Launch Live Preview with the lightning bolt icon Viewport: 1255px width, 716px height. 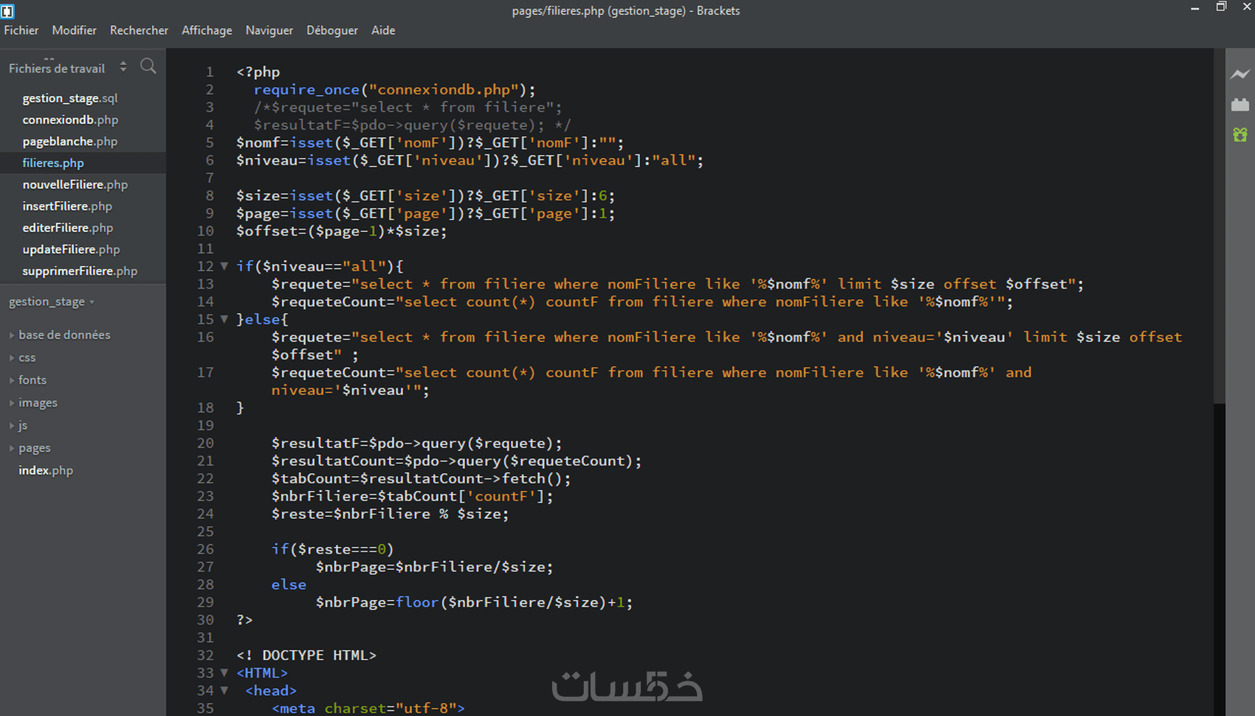click(1239, 75)
